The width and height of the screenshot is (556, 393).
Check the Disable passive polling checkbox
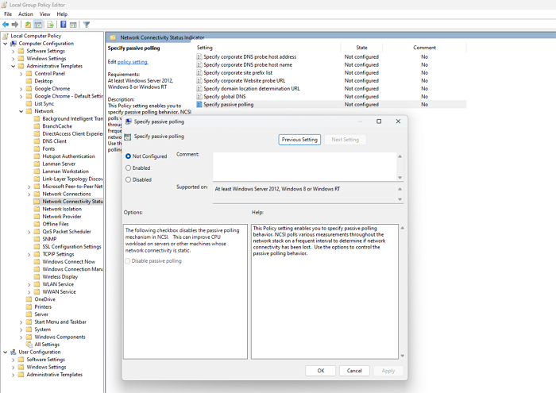(x=128, y=261)
